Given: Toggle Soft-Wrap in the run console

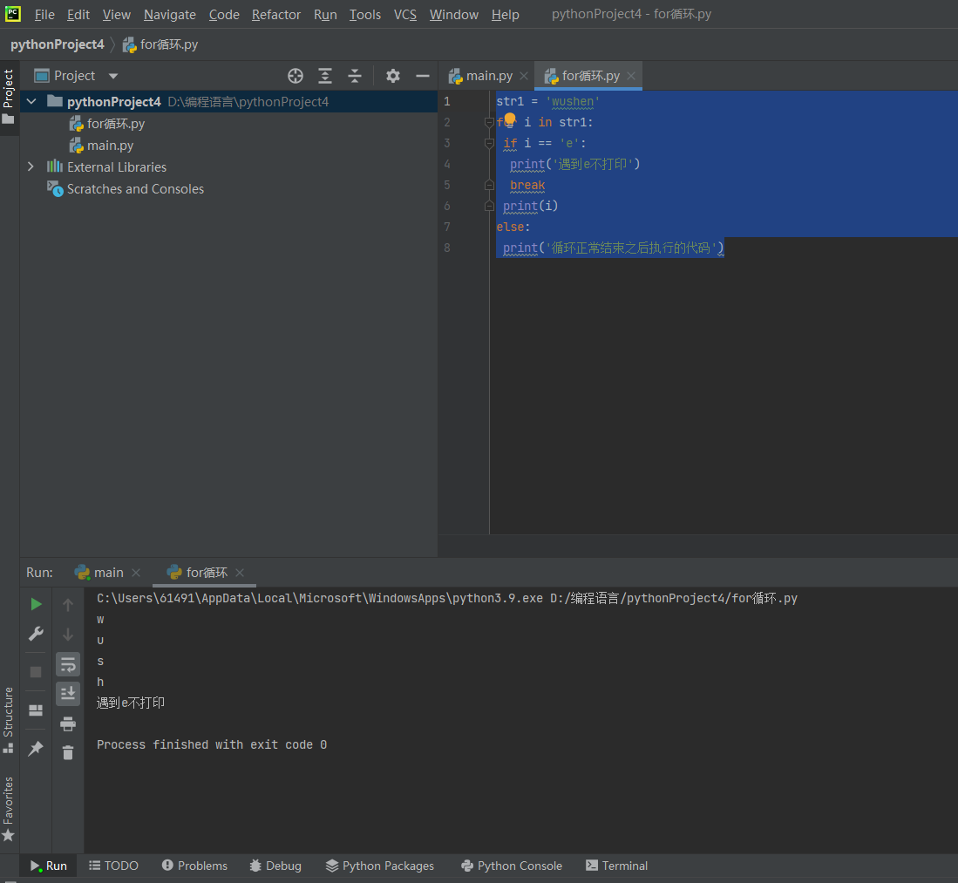Looking at the screenshot, I should 68,664.
